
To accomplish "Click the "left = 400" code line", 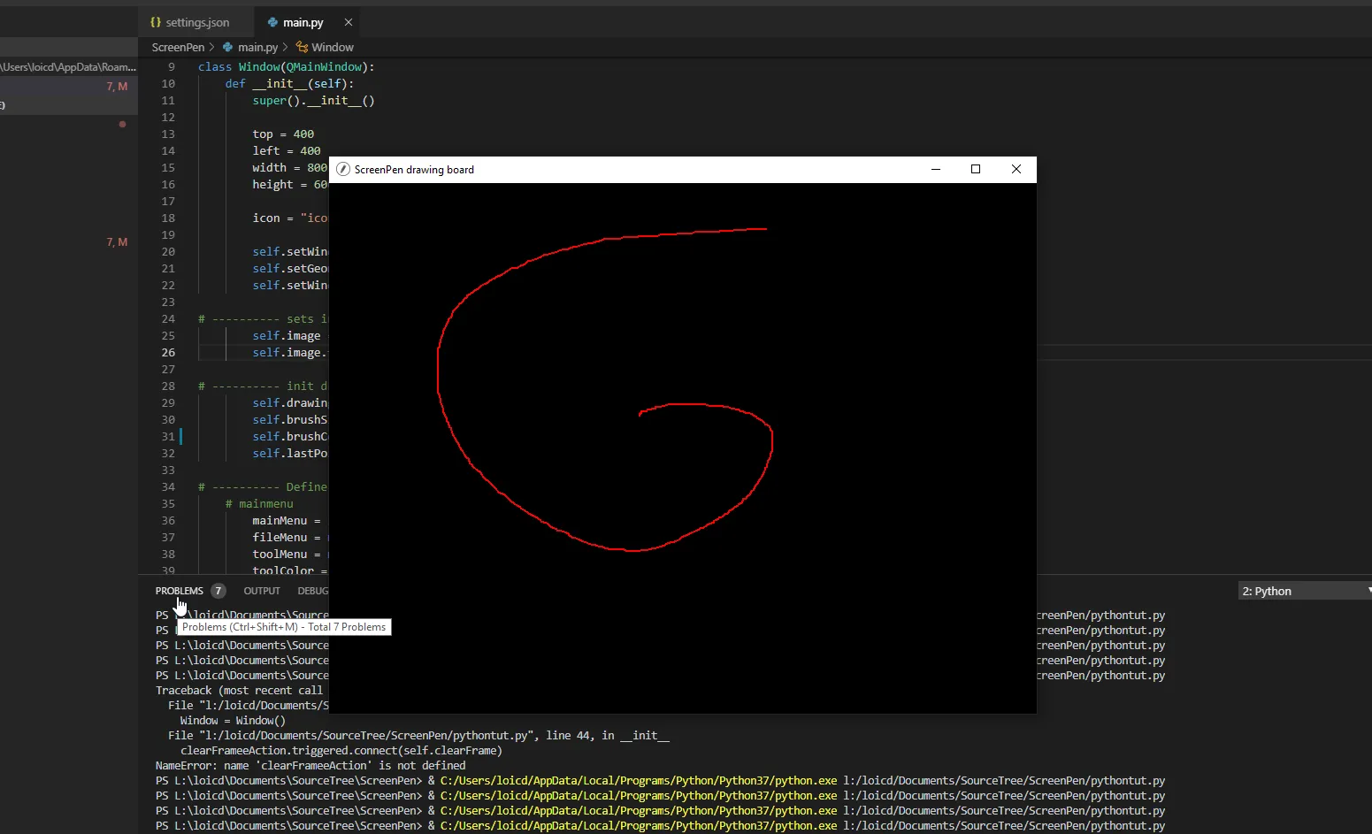I will pos(287,151).
